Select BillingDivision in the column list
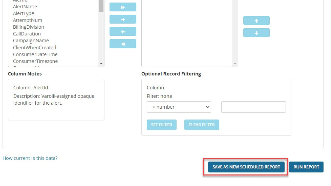 tap(28, 27)
